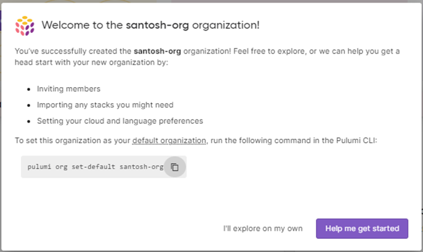This screenshot has height=252, width=423.
Task: Click "Setting your cloud and language preferences"
Action: click(x=120, y=121)
